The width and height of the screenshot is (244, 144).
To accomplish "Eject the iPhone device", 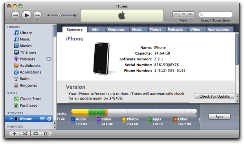I will [x=49, y=119].
